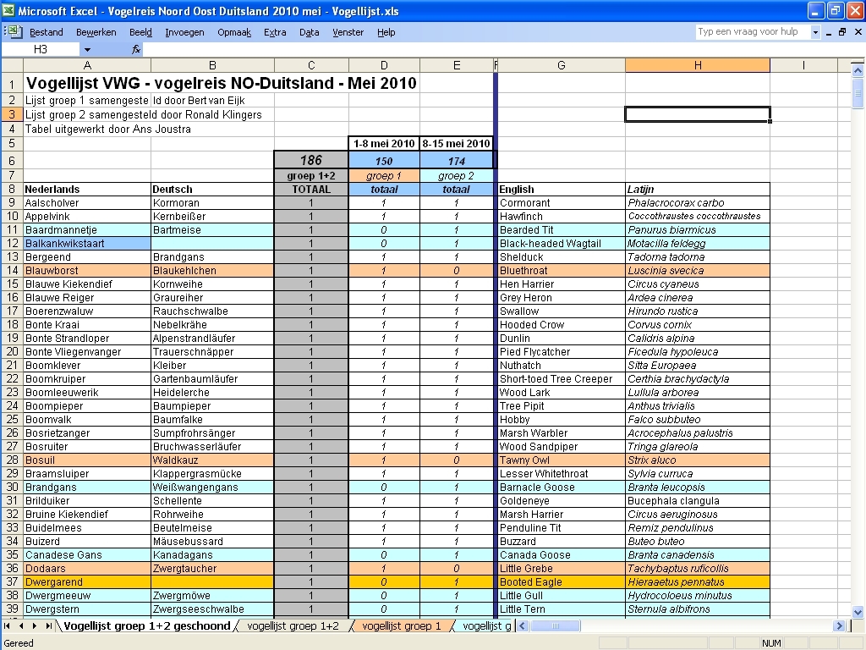Minimize the workbook window in menu bar
Image resolution: width=866 pixels, height=650 pixels.
click(x=829, y=33)
